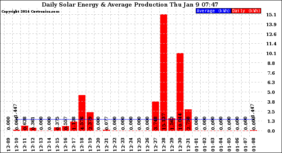This screenshot has height=153, width=282.
Task: Click the 8.8 y-axis label
Action: pos(271,63)
